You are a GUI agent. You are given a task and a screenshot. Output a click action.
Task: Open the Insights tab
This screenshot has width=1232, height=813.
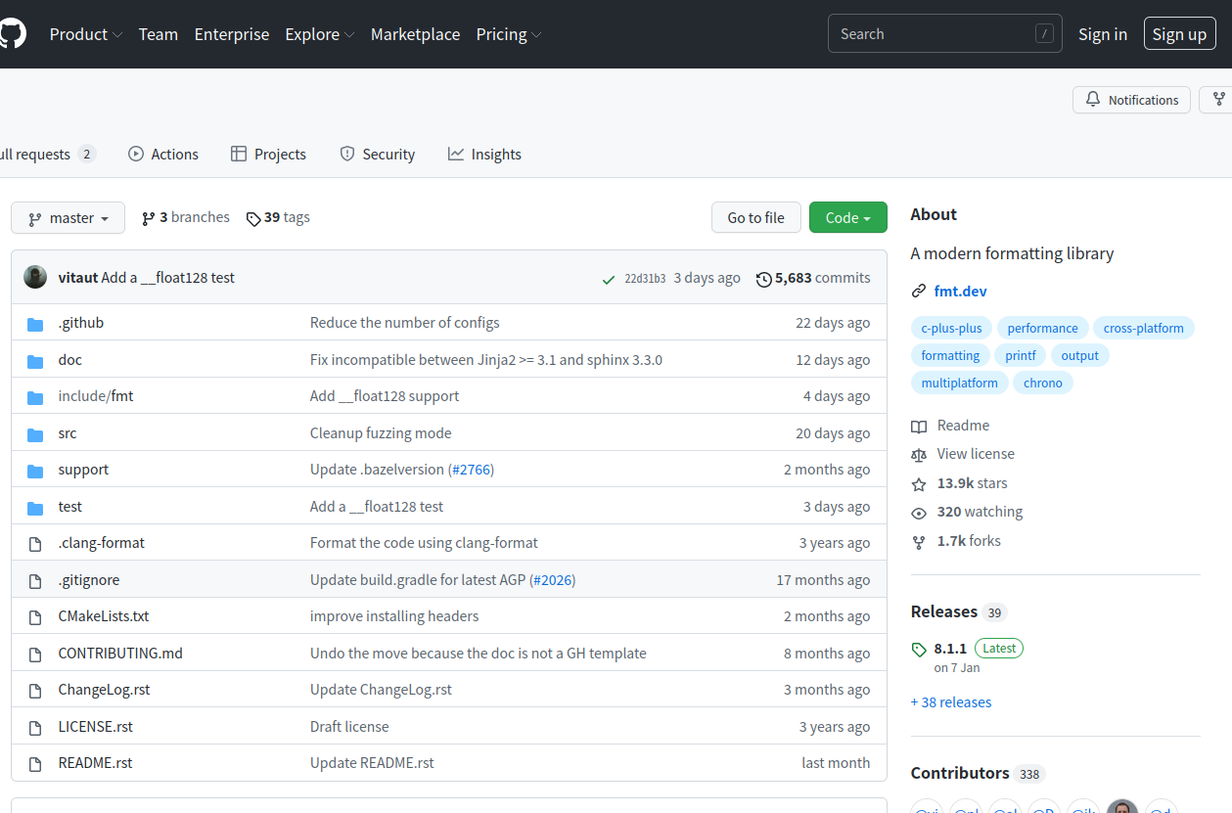[484, 155]
